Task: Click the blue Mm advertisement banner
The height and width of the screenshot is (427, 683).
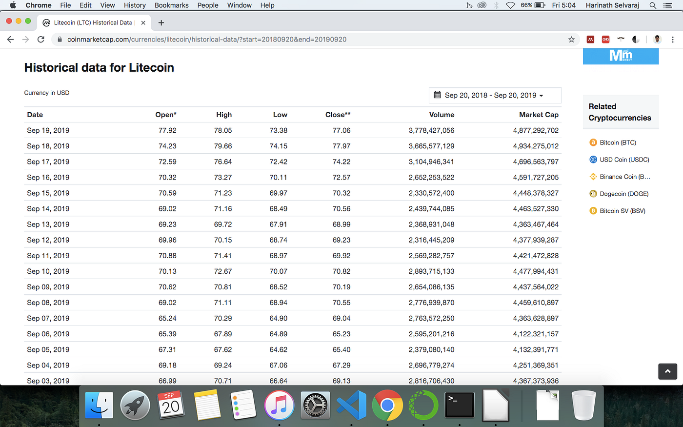Action: tap(621, 57)
